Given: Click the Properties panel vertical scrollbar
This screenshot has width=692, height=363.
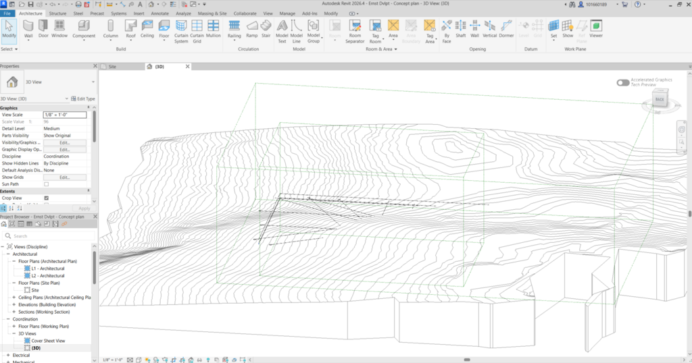Looking at the screenshot, I should pos(94,125).
